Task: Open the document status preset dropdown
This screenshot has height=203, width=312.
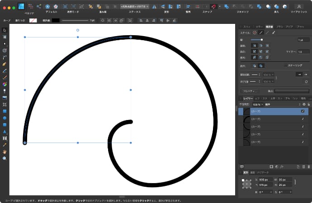Action: click(134, 6)
